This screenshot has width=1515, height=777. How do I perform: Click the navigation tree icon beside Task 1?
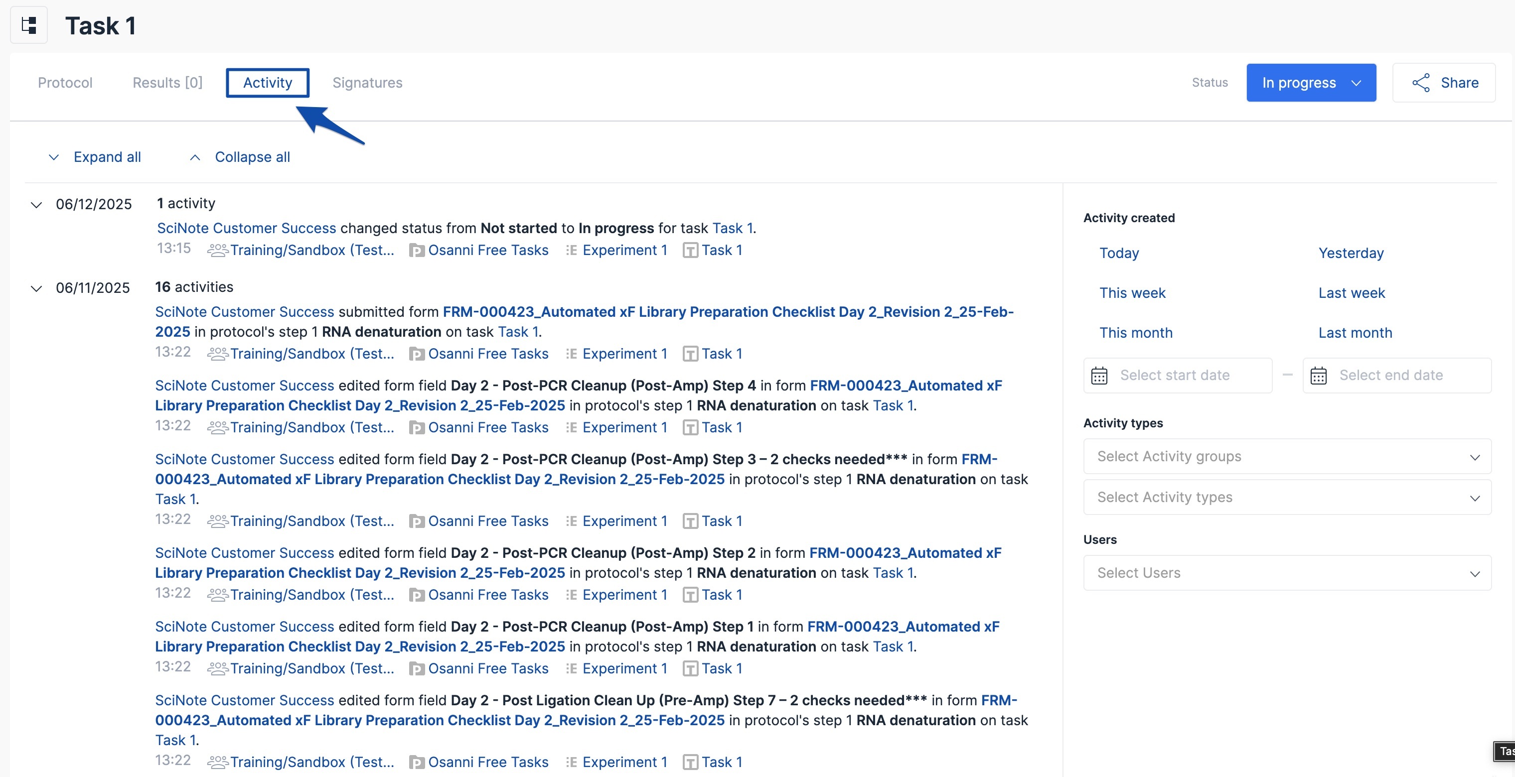(x=29, y=25)
